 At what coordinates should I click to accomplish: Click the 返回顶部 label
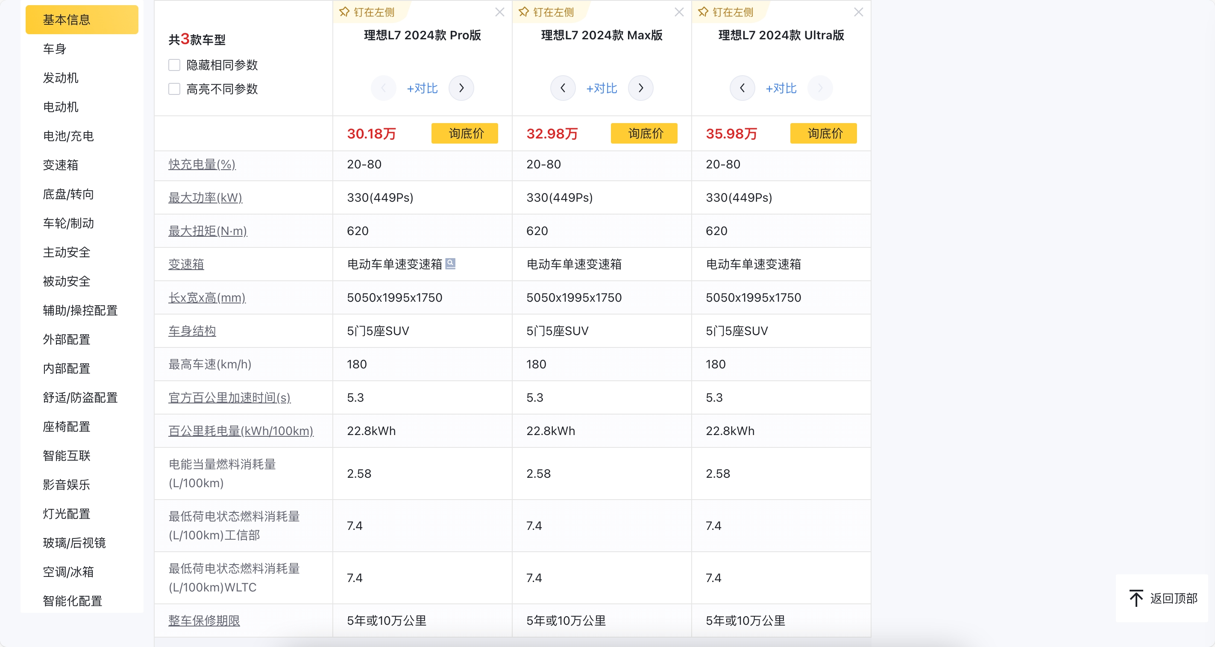(1174, 598)
